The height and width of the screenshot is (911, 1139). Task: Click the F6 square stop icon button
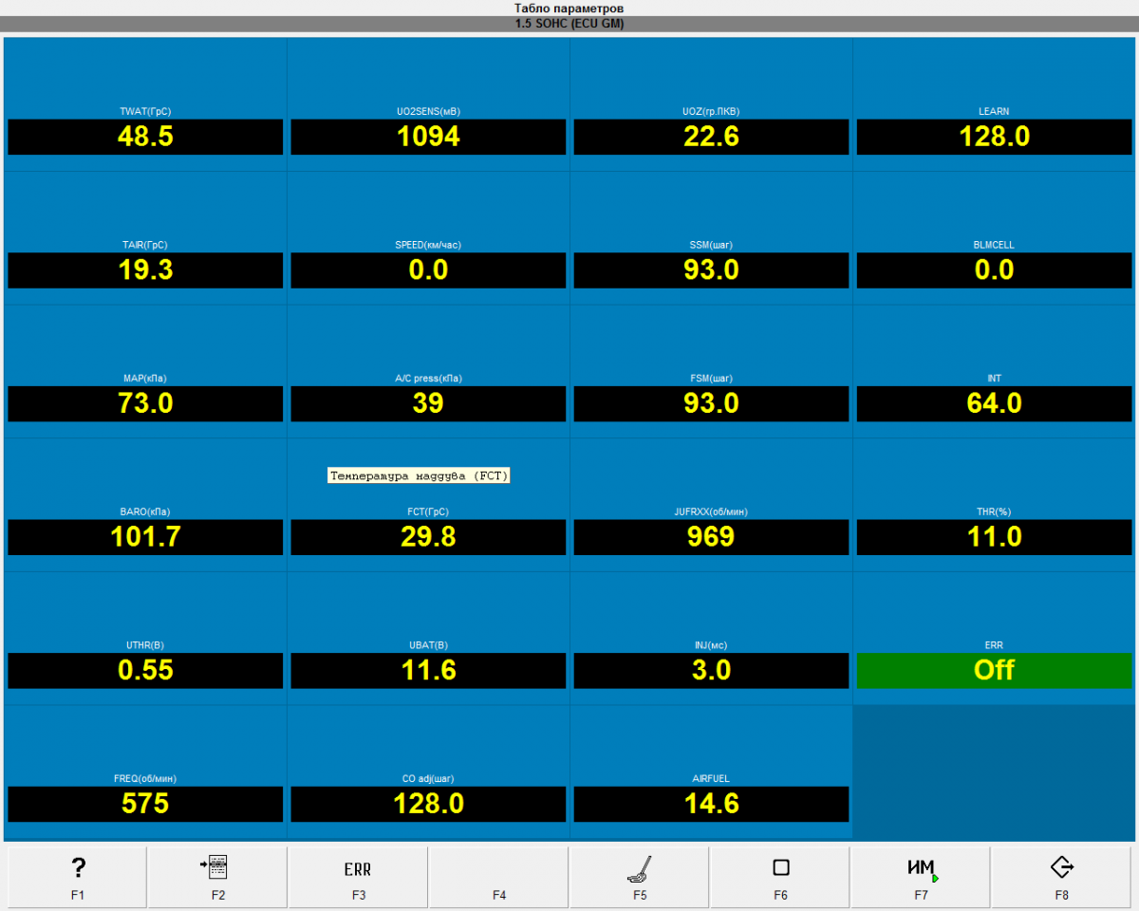click(x=780, y=878)
